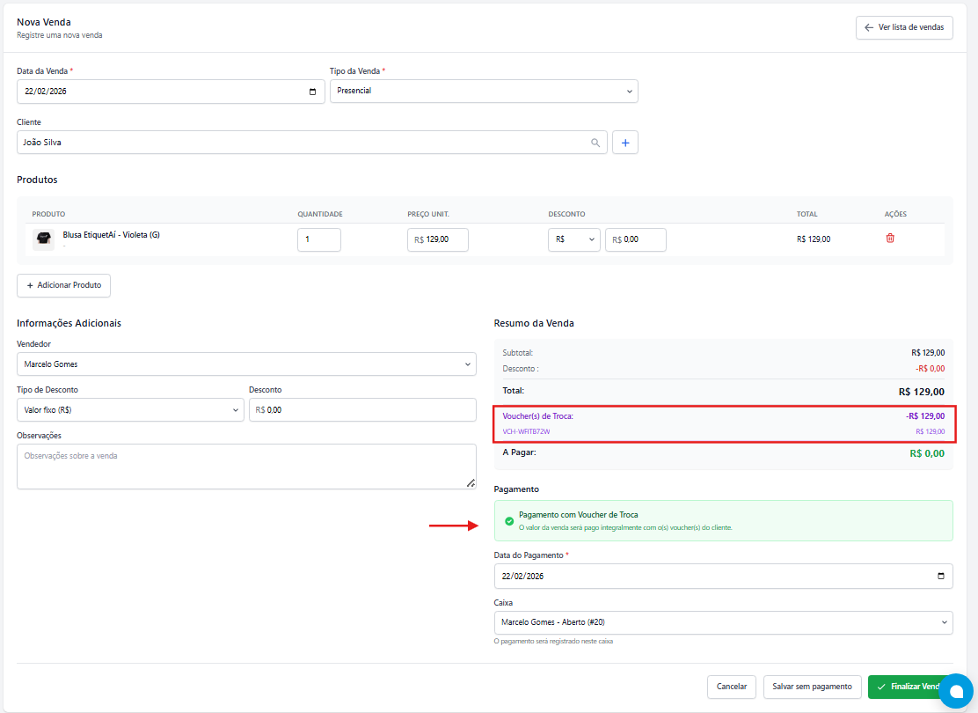The width and height of the screenshot is (978, 713).
Task: Expand the Tipo da Venda dropdown
Action: (x=484, y=92)
